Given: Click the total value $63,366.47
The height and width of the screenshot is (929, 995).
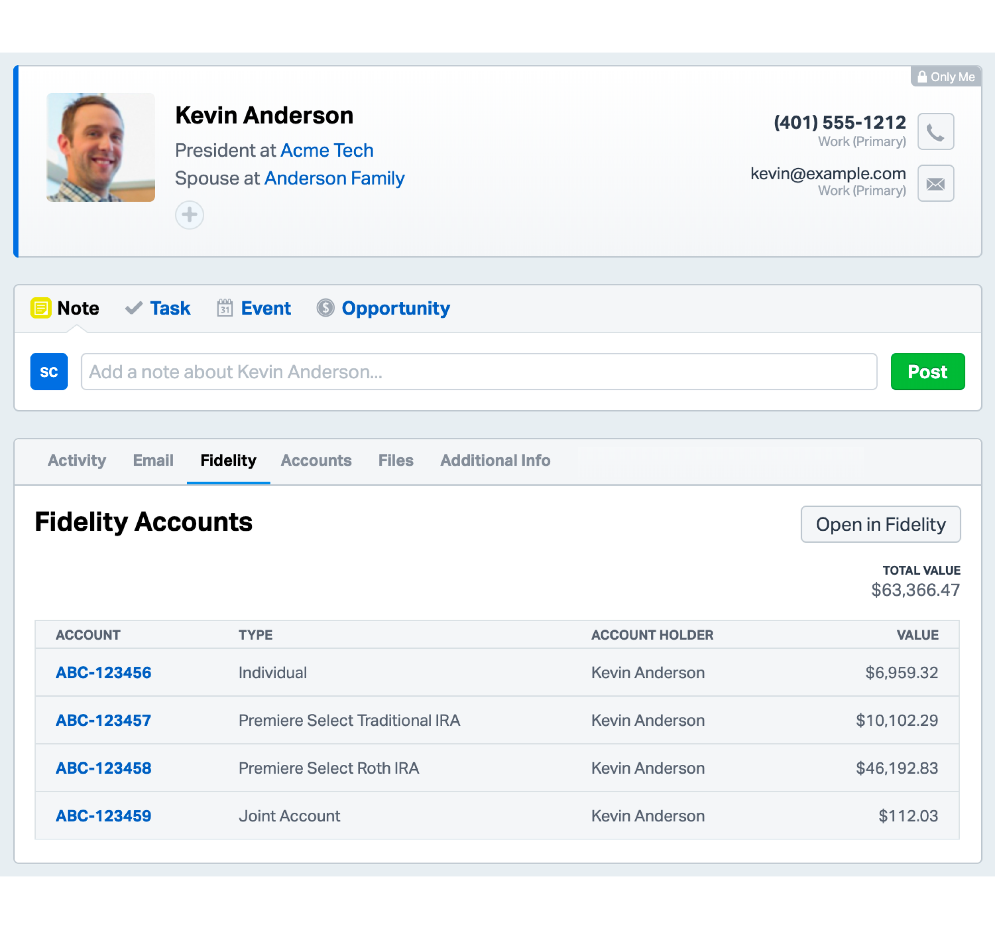Looking at the screenshot, I should click(915, 590).
